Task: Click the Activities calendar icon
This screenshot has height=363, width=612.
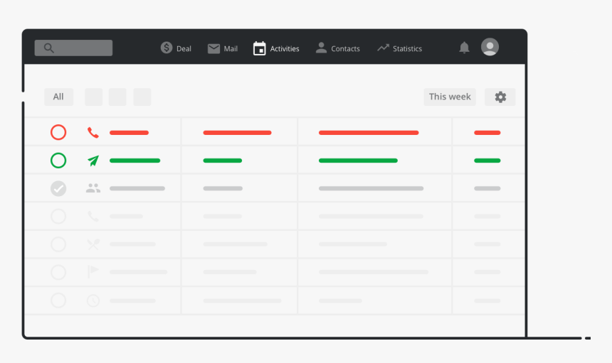Action: tap(259, 49)
